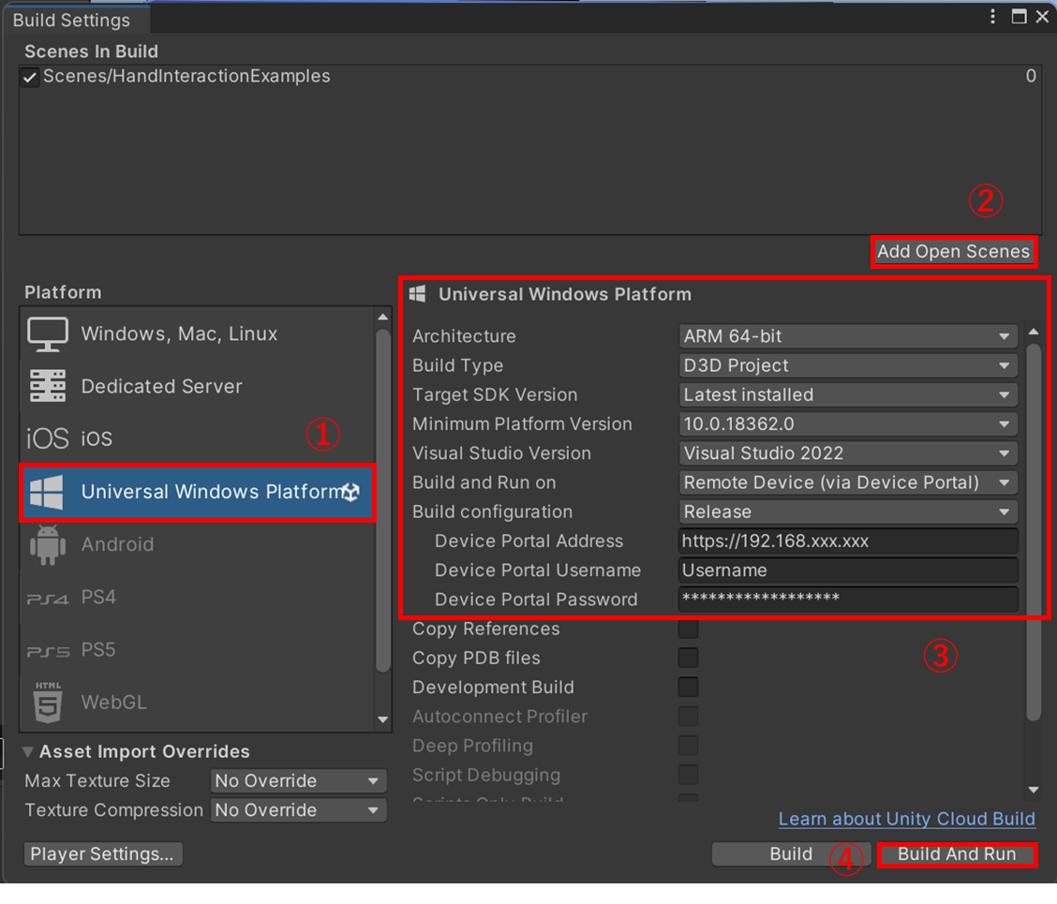Enable the Development Build checkbox
This screenshot has height=904, width=1057.
[688, 687]
